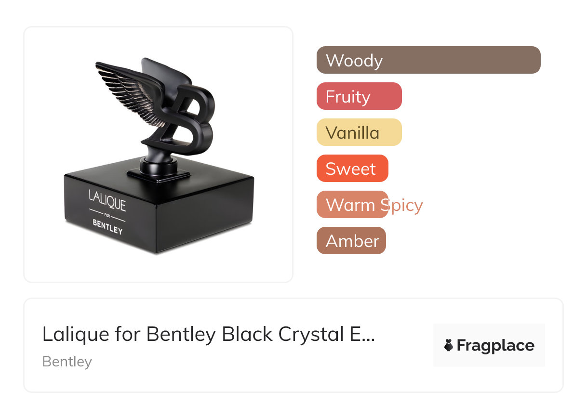Viewport: 587px width, 416px height.
Task: Click the Fragplace perfume bottle logo icon
Action: click(449, 345)
